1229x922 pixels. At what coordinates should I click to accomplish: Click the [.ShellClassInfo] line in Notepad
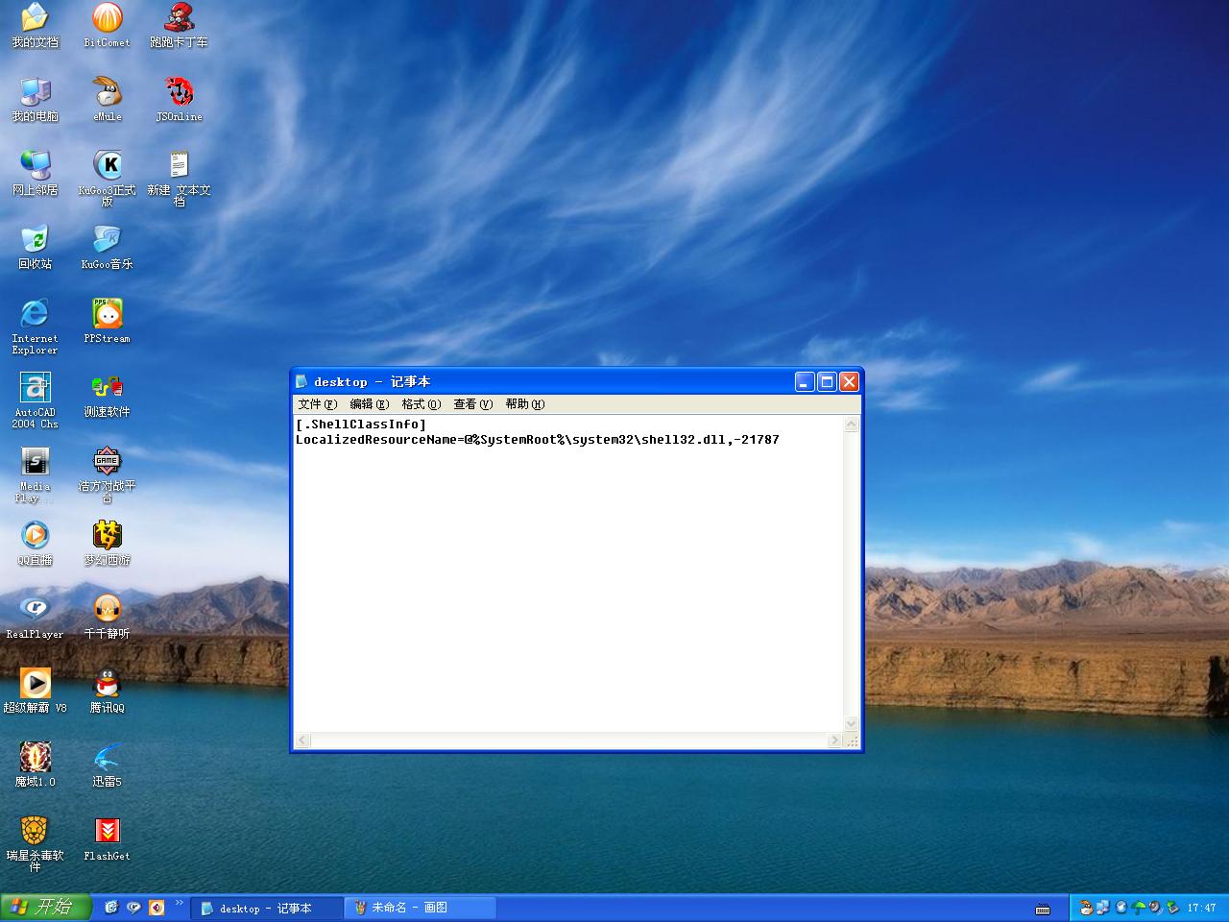361,425
